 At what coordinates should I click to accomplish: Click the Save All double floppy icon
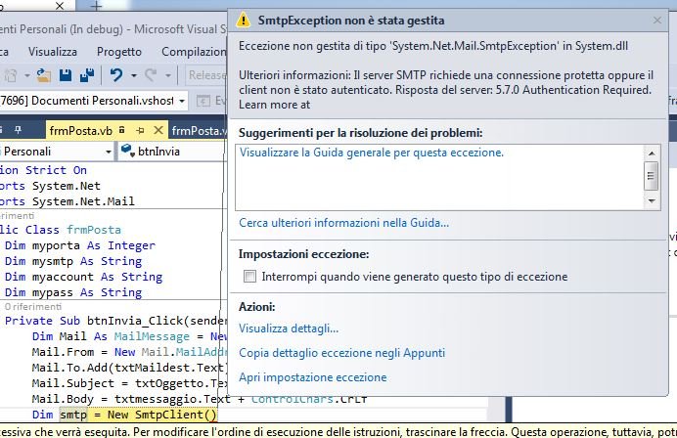pyautogui.click(x=87, y=75)
